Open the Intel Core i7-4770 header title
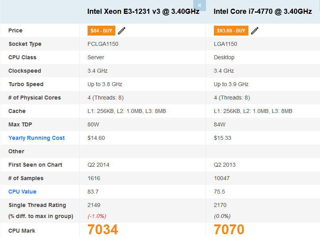 pos(263,11)
